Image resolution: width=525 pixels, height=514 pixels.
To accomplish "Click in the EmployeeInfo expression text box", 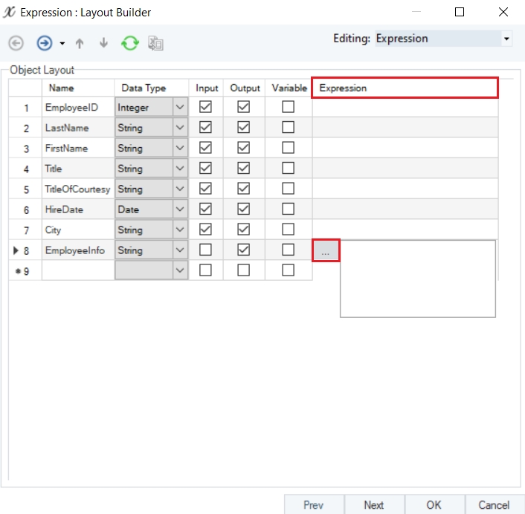I will click(x=418, y=279).
